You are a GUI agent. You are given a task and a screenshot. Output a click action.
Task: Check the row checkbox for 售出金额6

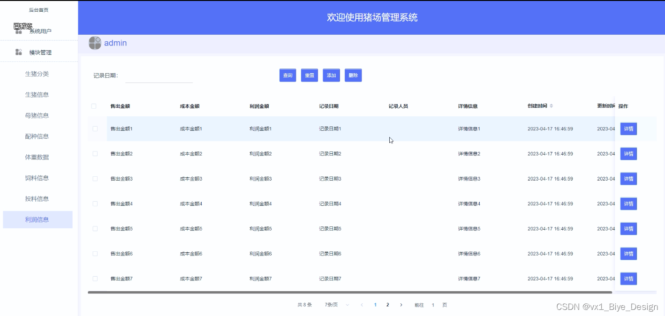[95, 254]
